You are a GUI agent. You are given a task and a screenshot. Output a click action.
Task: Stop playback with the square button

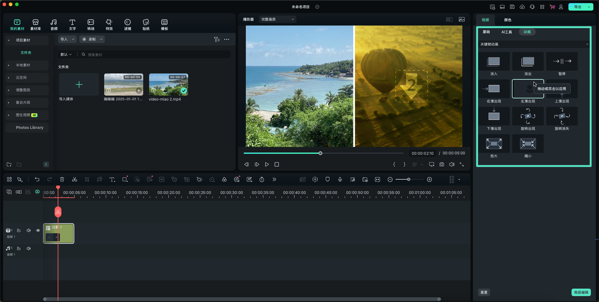pyautogui.click(x=277, y=164)
